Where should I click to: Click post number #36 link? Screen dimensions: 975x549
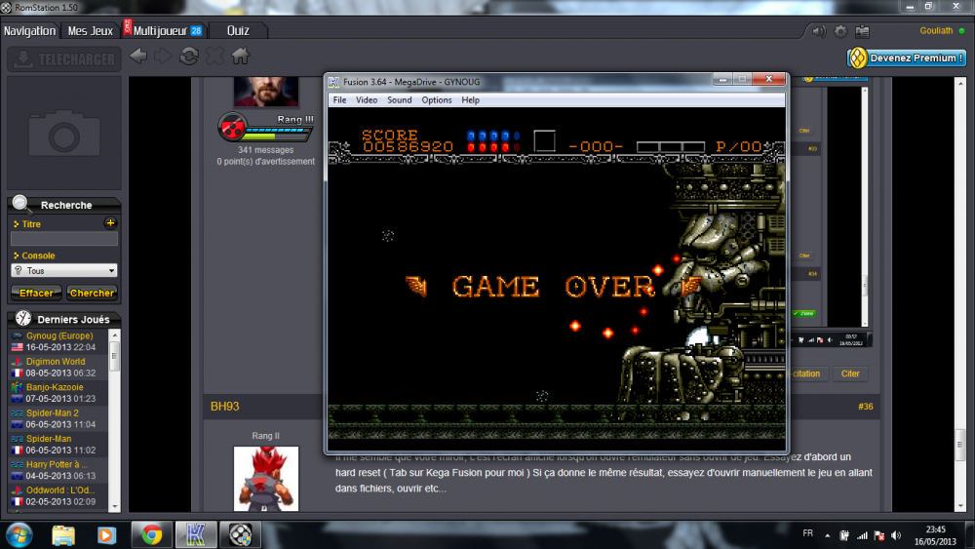(865, 406)
